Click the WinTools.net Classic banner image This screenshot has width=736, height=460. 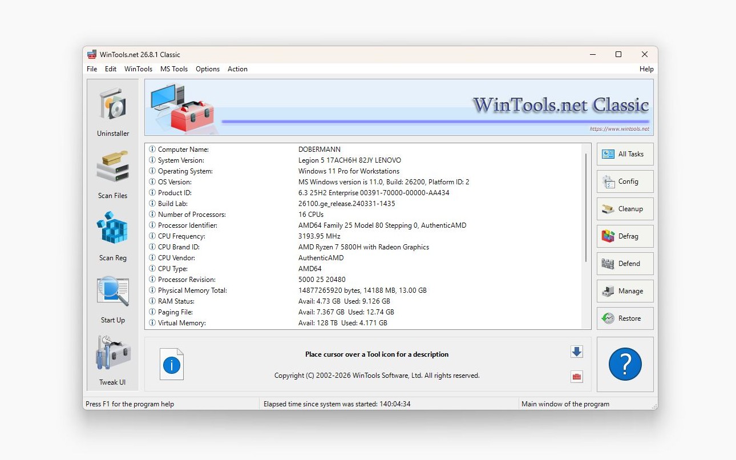[x=399, y=107]
